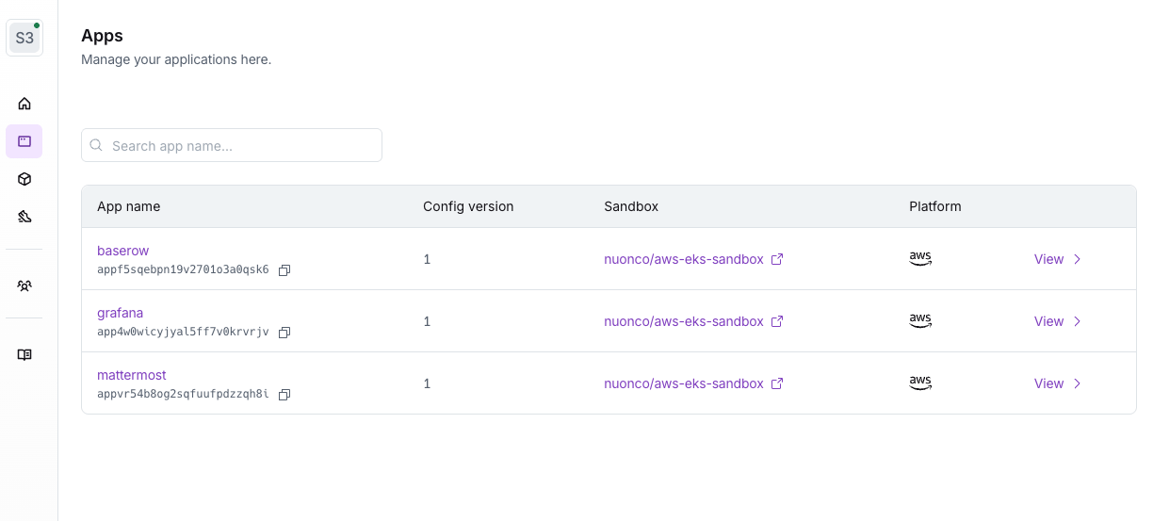
Task: View the baserow app details
Action: (1058, 259)
